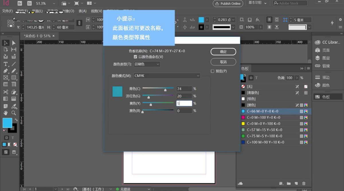344x191 pixels.
Task: Click the 黄色 (Yellow) value field
Action: (x=184, y=103)
